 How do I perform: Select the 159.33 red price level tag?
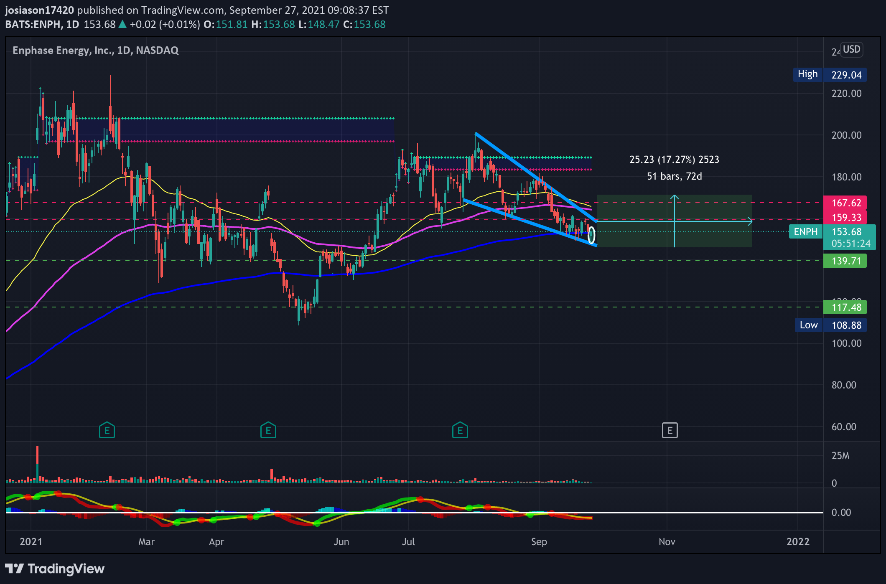coord(845,218)
